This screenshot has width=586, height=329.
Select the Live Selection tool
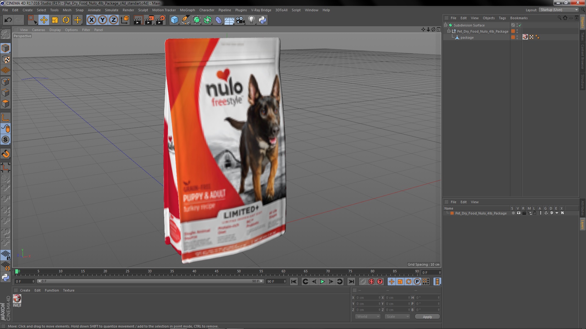(32, 20)
